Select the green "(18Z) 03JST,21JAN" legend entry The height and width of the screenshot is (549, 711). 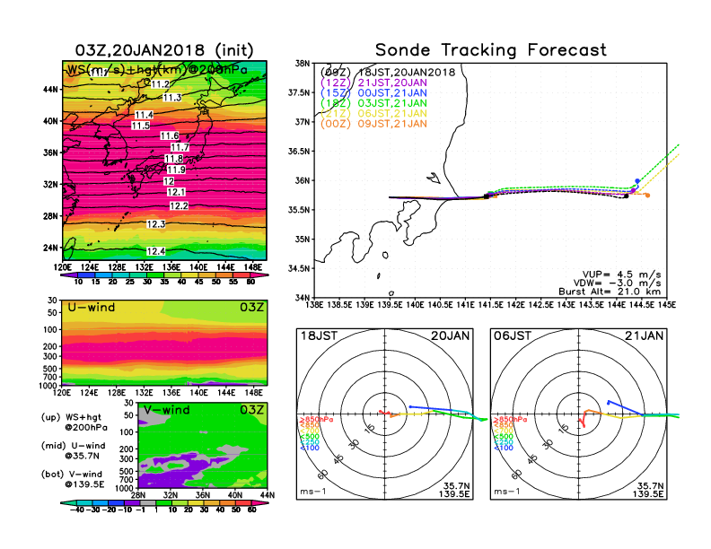(x=373, y=103)
